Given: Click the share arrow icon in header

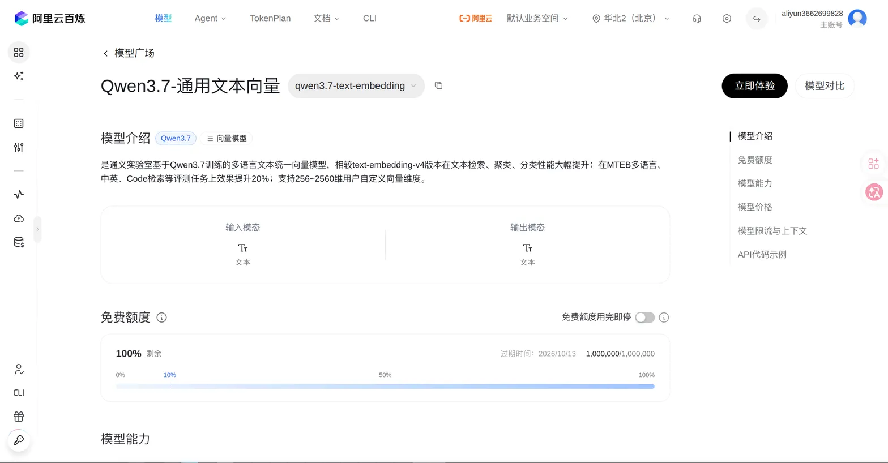Looking at the screenshot, I should (x=757, y=19).
